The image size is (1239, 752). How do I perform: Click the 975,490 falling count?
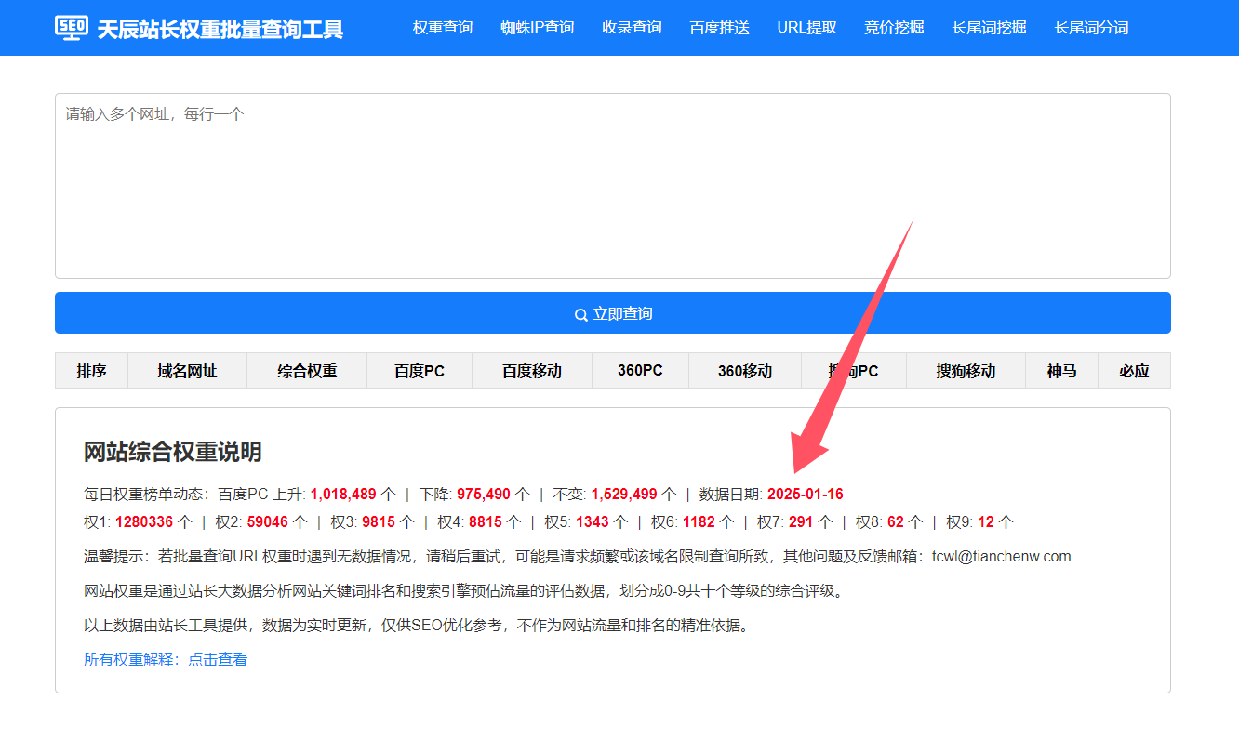click(x=484, y=494)
